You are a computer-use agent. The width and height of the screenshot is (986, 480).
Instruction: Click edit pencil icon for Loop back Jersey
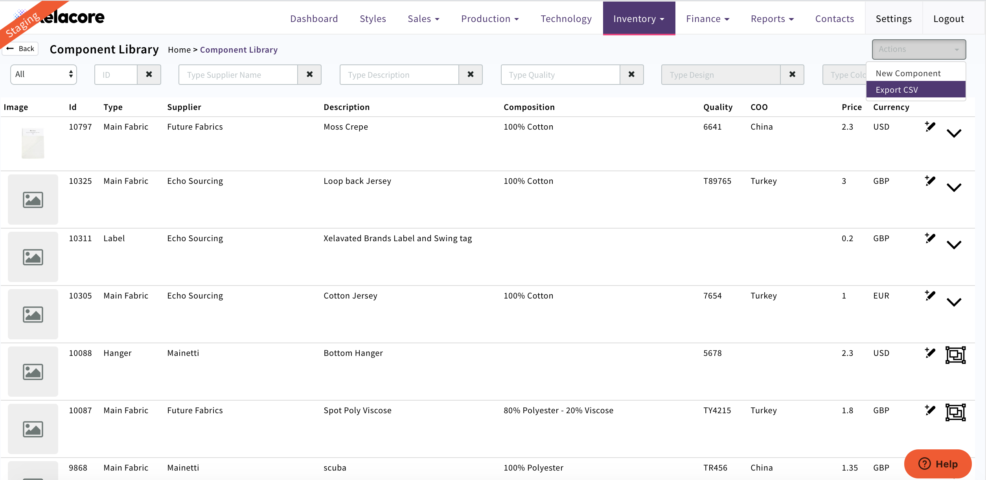[930, 181]
